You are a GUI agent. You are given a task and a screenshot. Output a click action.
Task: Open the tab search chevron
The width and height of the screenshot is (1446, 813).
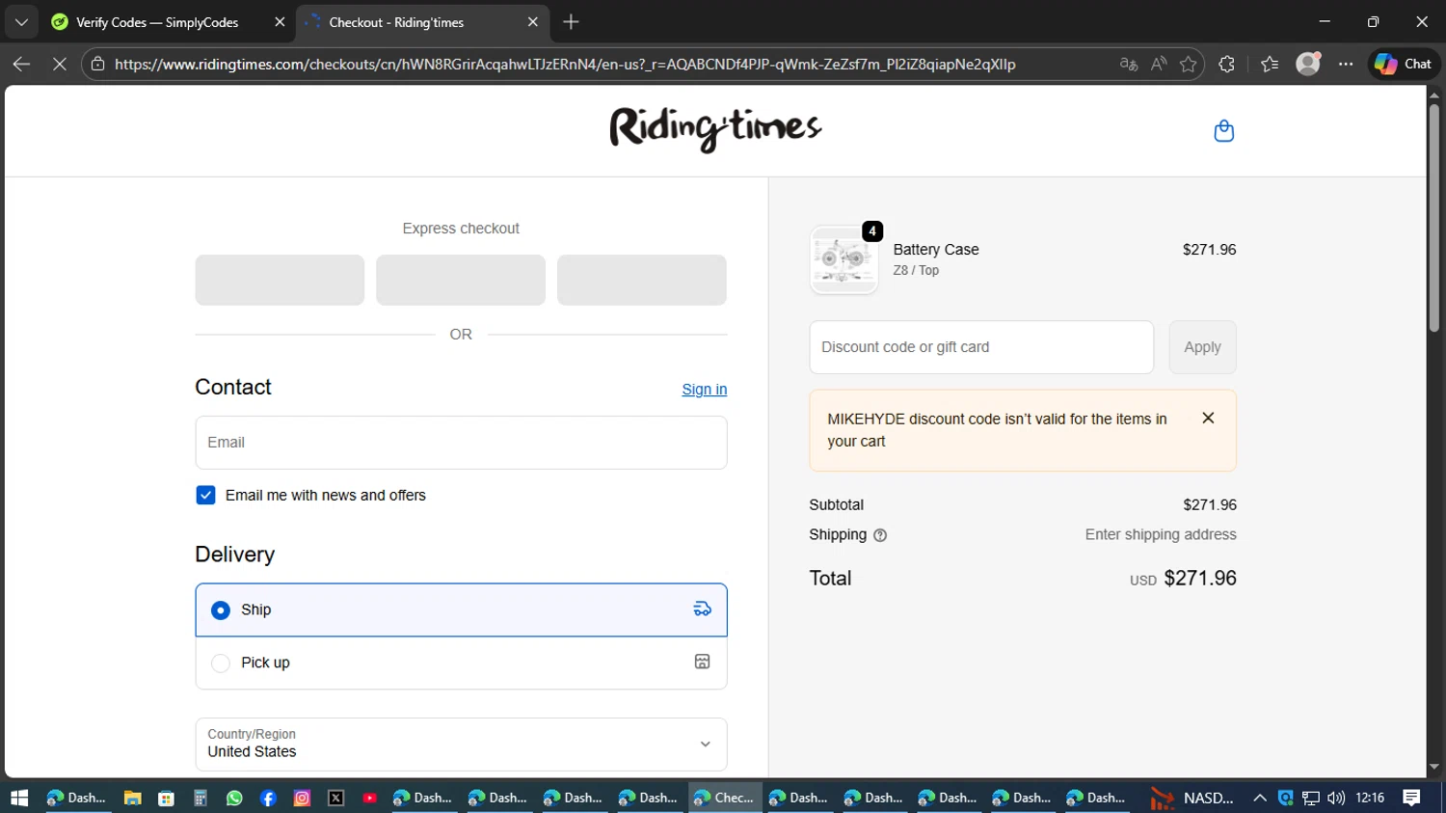tap(21, 21)
